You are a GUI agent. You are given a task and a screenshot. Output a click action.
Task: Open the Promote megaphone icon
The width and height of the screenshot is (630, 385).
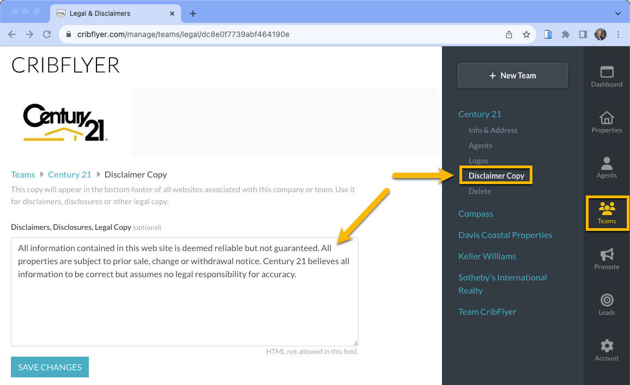click(x=607, y=259)
